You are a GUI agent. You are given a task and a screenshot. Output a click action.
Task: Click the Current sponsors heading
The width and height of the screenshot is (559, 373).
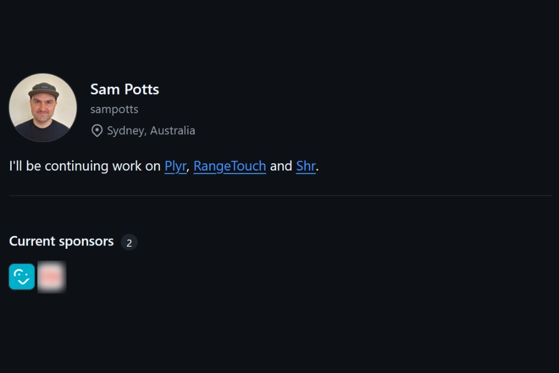click(61, 241)
